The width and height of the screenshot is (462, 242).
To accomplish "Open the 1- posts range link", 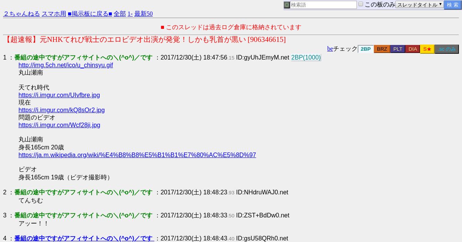I will (x=130, y=14).
